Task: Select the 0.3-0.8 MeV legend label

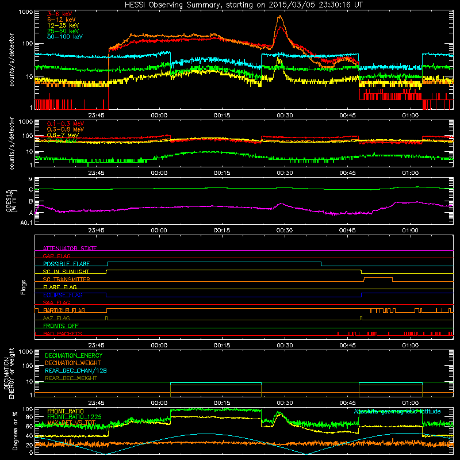Action: coord(66,129)
